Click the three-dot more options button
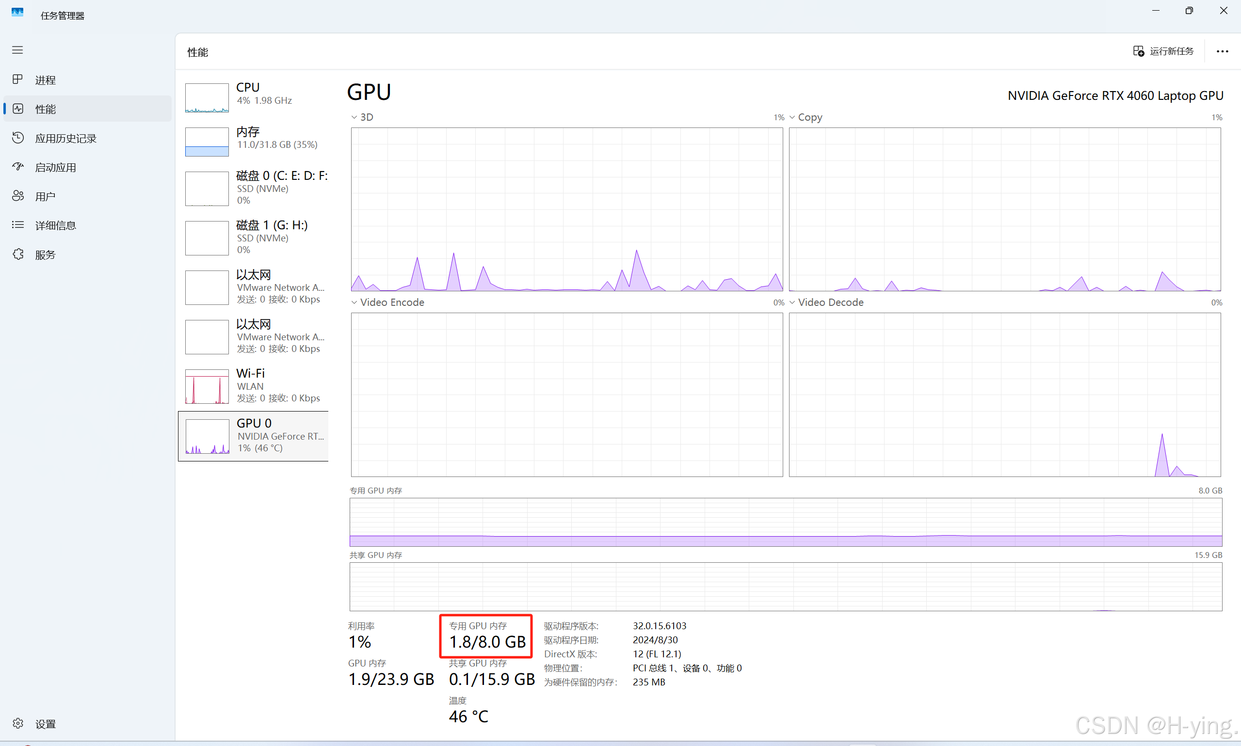This screenshot has width=1241, height=746. tap(1223, 51)
